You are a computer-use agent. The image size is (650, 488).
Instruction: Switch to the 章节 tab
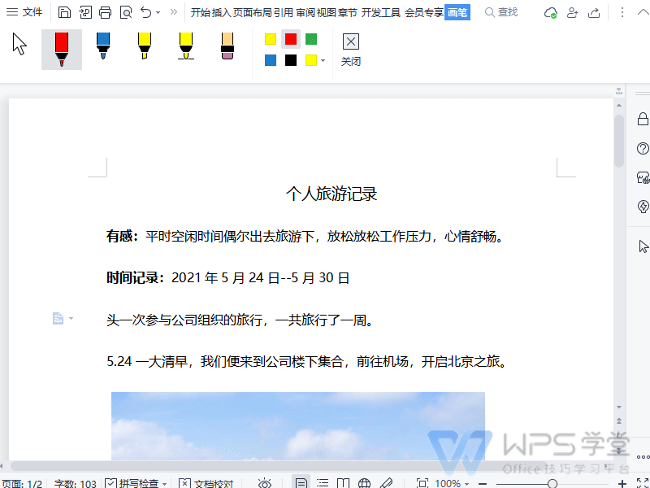click(x=348, y=12)
